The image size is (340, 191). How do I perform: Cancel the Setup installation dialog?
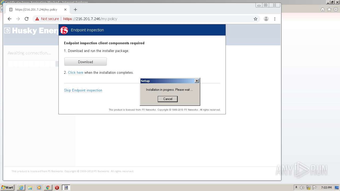[168, 99]
